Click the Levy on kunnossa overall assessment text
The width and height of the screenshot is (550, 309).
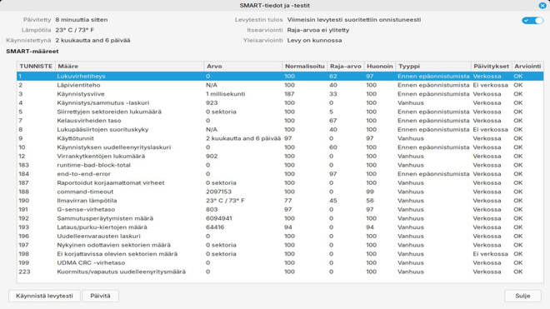[314, 40]
